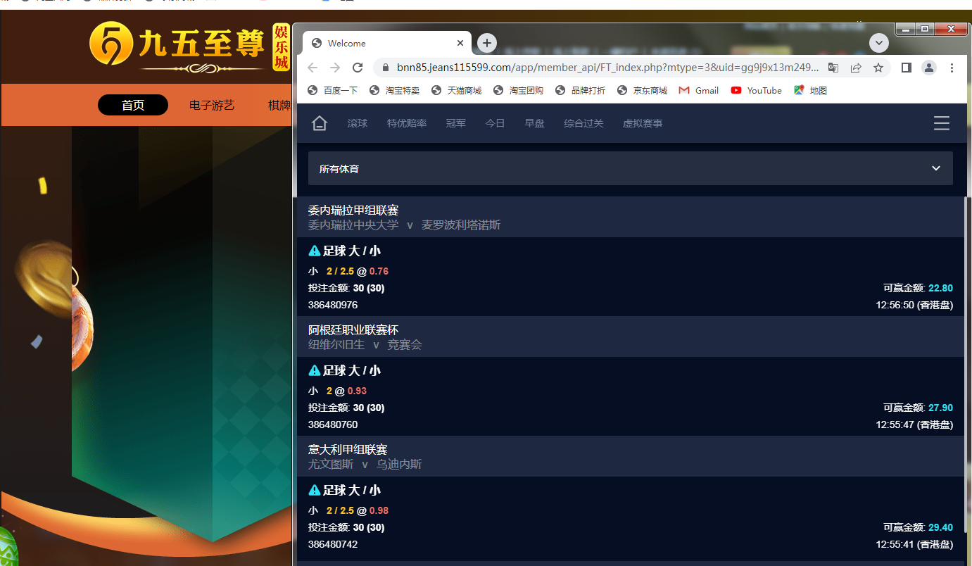This screenshot has width=972, height=566.
Task: Switch to 早盘 tab
Action: click(534, 123)
